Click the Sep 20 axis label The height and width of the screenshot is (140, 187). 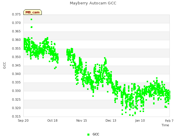[x=23, y=120]
